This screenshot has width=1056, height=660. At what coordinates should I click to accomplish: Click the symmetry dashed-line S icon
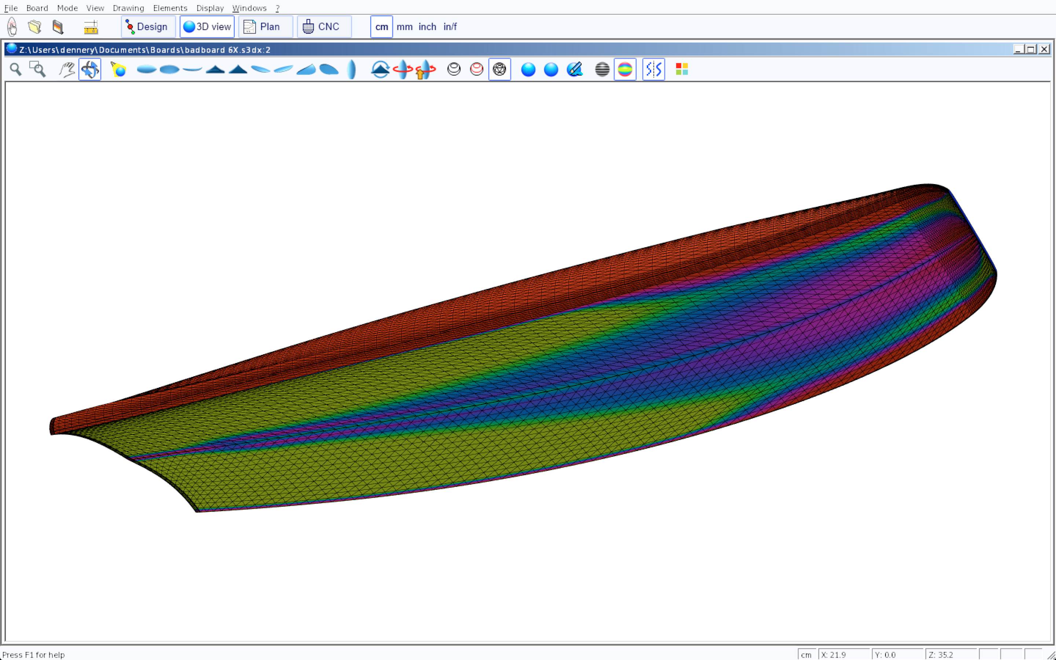tap(653, 69)
